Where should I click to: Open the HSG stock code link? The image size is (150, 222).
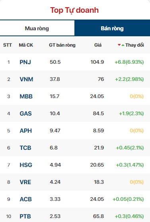coord(26,165)
